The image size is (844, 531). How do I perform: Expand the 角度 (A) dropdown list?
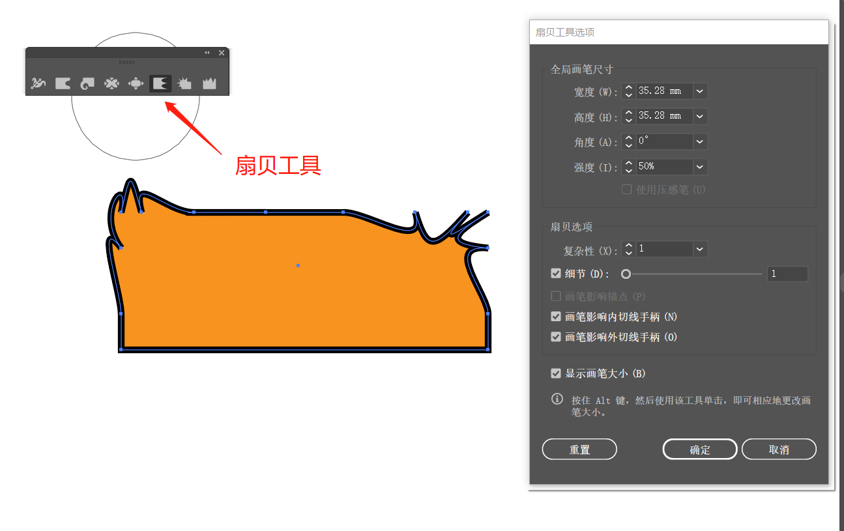[700, 141]
